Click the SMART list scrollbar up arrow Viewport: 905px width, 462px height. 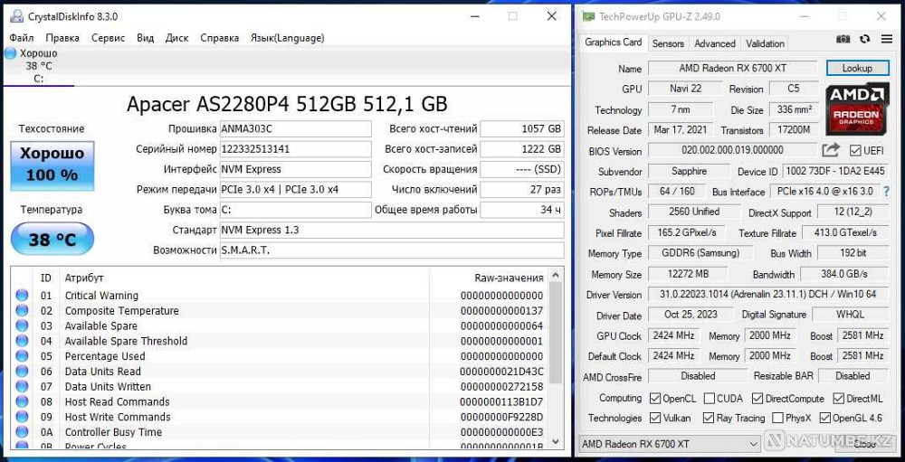556,275
